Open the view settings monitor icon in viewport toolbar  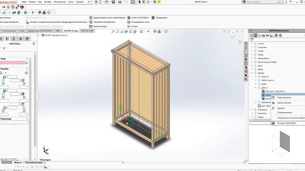pos(166,31)
